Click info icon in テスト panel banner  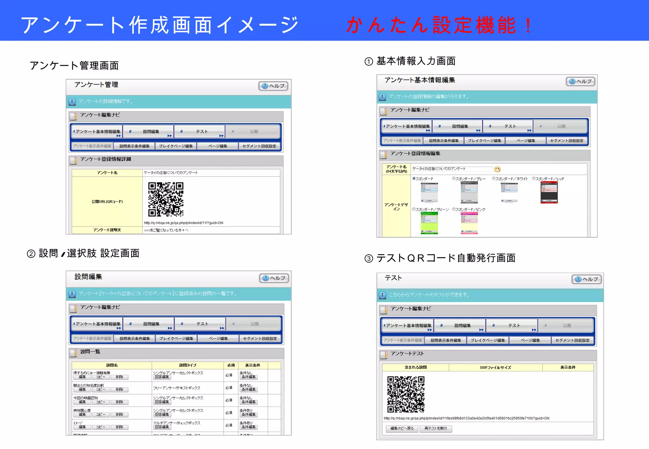[x=382, y=295]
